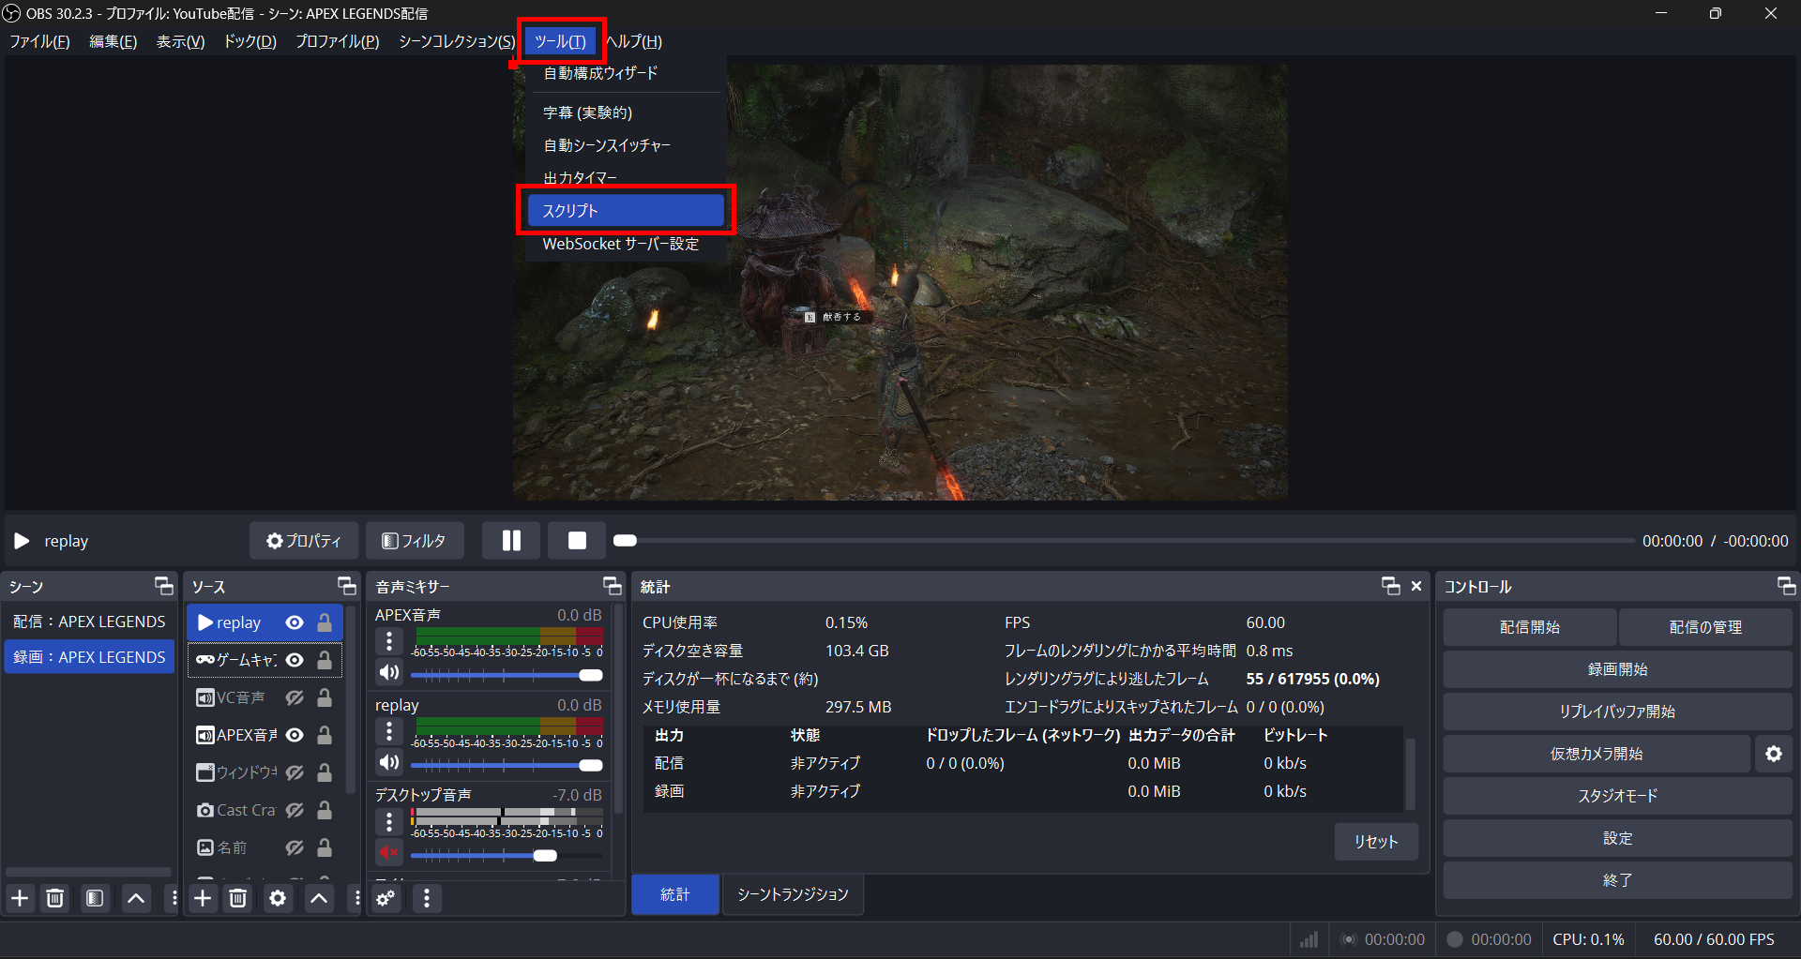Mute the APEX音声 speaker icon
The image size is (1801, 959).
pos(389,672)
